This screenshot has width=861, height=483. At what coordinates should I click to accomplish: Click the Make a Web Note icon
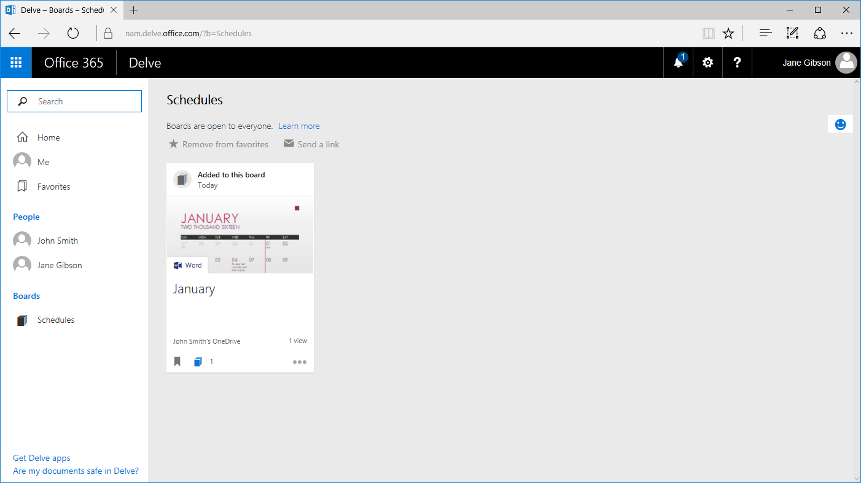(793, 33)
